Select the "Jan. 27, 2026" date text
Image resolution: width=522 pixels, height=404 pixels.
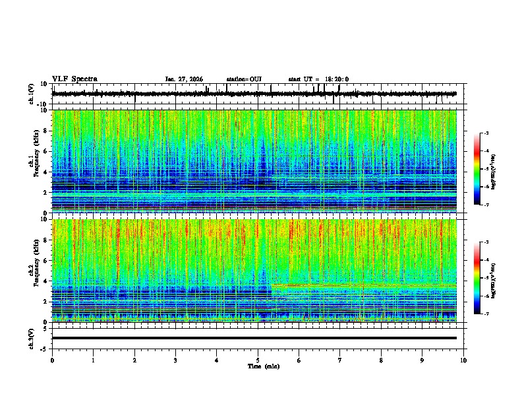click(184, 79)
